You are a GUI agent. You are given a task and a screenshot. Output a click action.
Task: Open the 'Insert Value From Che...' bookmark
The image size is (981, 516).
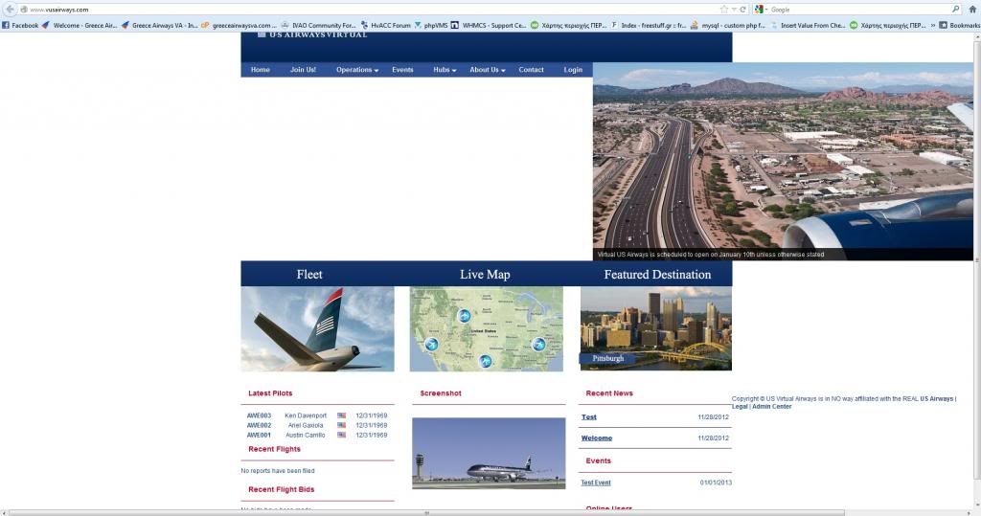tap(807, 26)
